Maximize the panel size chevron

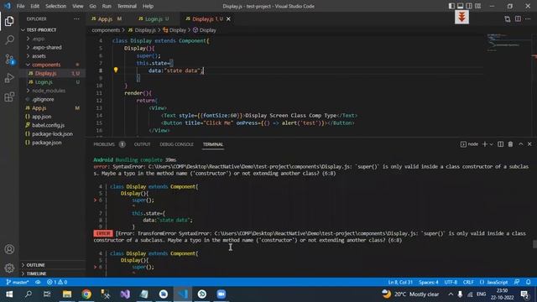(x=520, y=144)
